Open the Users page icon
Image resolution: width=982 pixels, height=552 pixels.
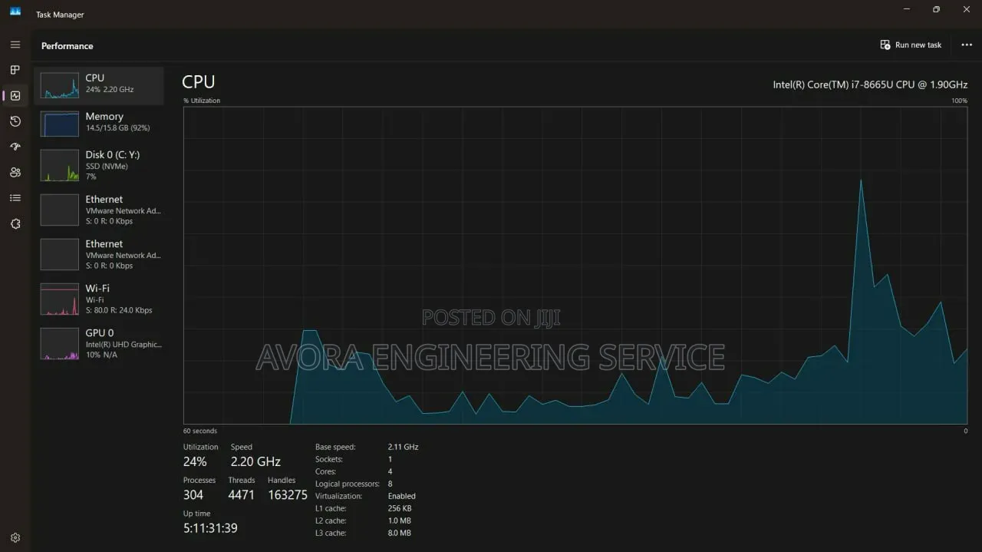point(15,173)
